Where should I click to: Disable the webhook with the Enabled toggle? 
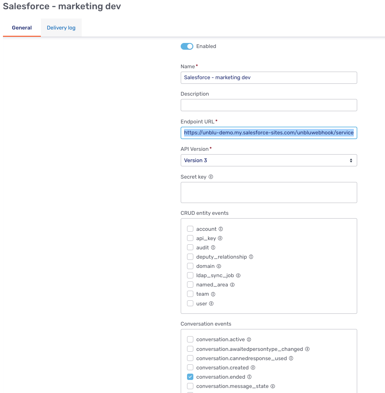187,46
